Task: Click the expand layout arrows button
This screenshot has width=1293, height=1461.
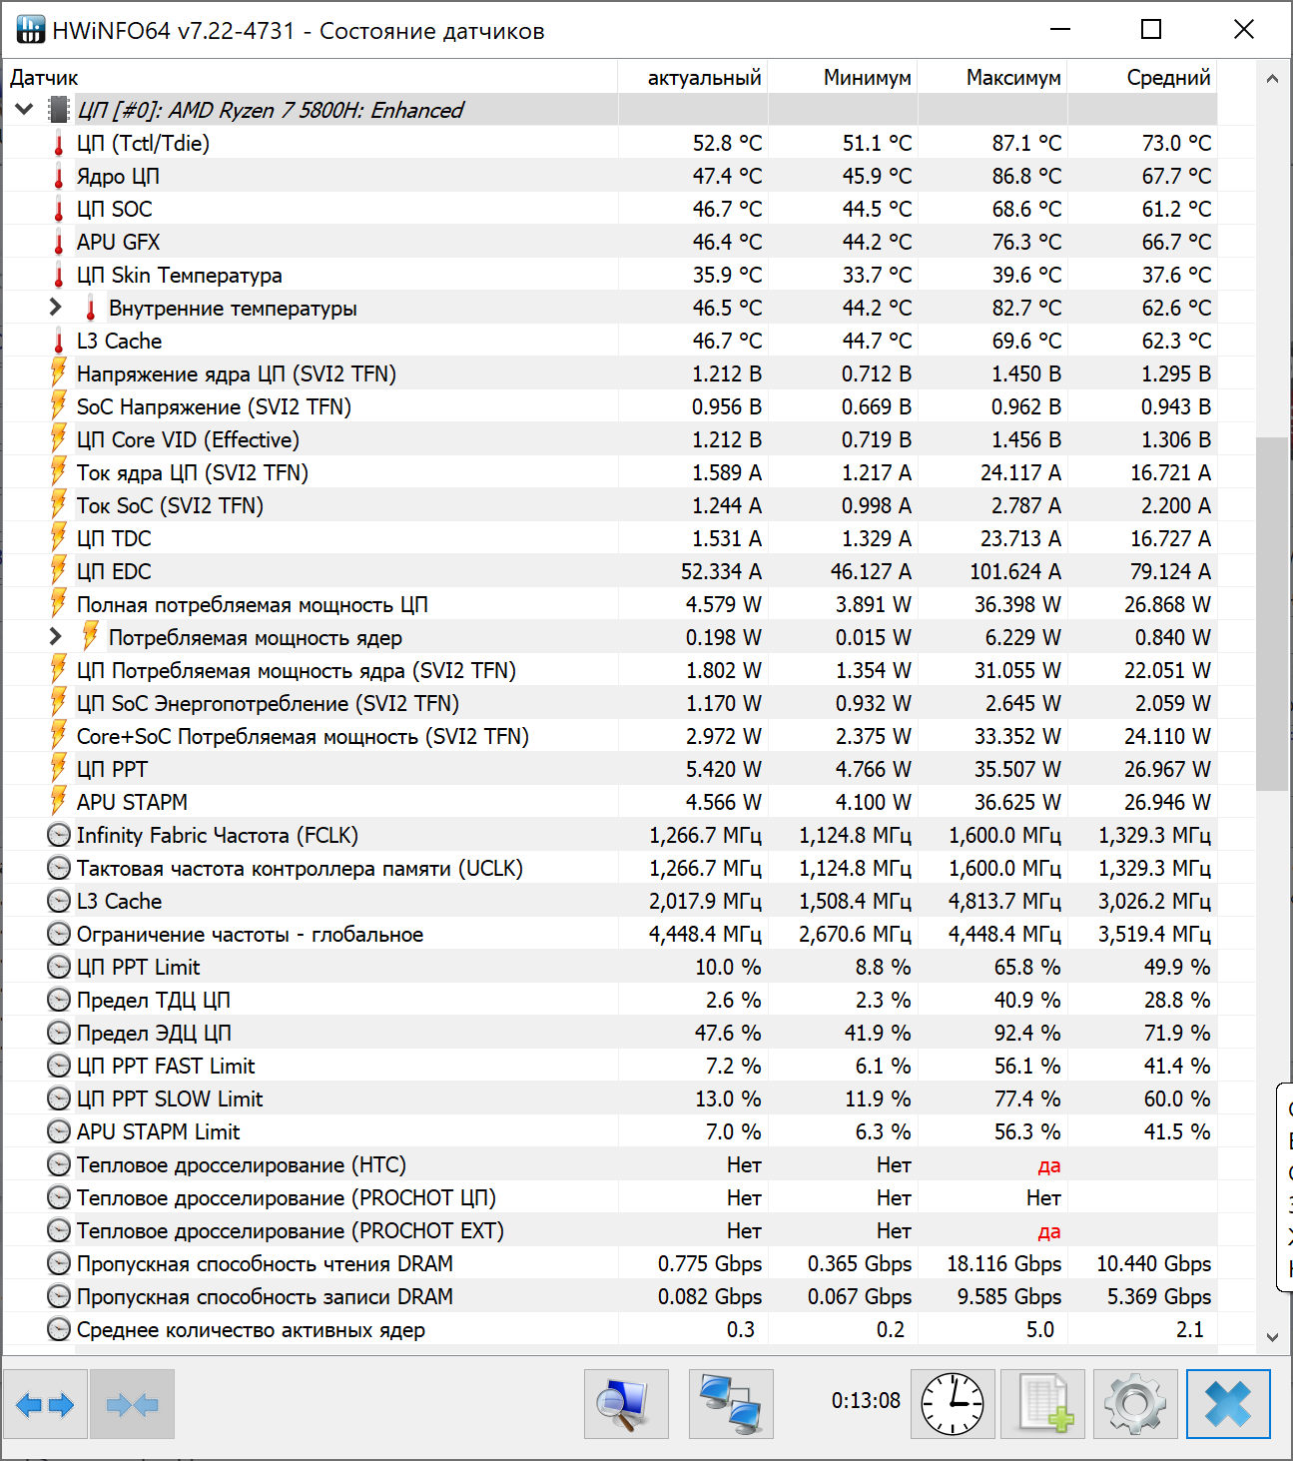Action: 45,1405
